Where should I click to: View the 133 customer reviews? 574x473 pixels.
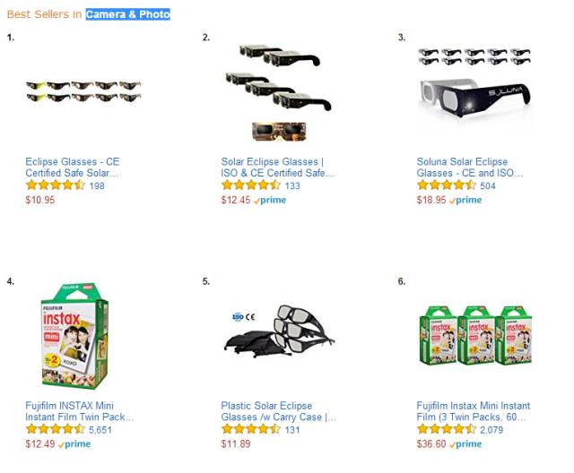coord(291,186)
